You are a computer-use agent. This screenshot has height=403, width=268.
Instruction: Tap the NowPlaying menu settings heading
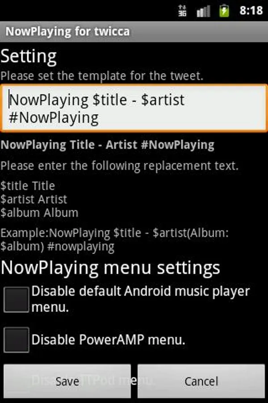[x=110, y=268]
